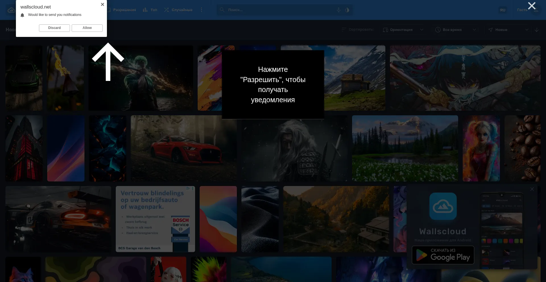546x282 pixels.
Task: Open the Harley Quinn wallpaper
Action: coord(481,148)
